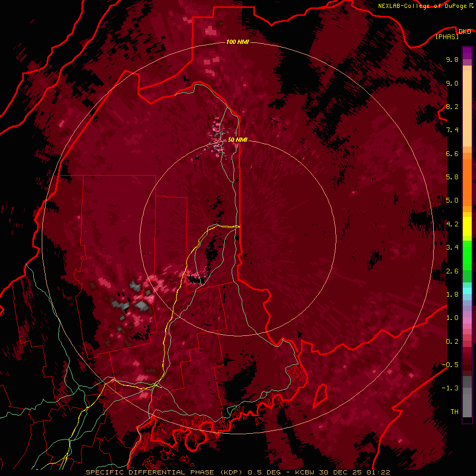Click the -0.5 scale label
Screen dimensions: 476x476
[x=450, y=365]
